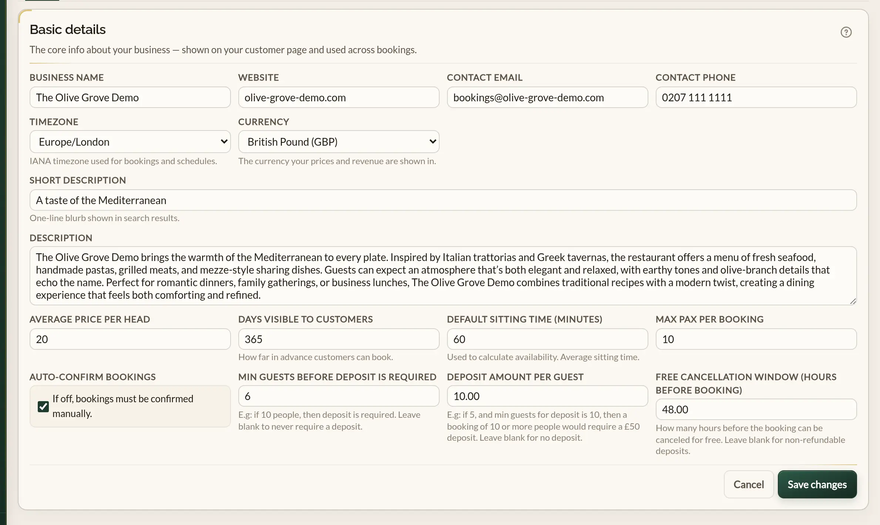Click inside the Description textarea
This screenshot has width=880, height=525.
click(443, 276)
